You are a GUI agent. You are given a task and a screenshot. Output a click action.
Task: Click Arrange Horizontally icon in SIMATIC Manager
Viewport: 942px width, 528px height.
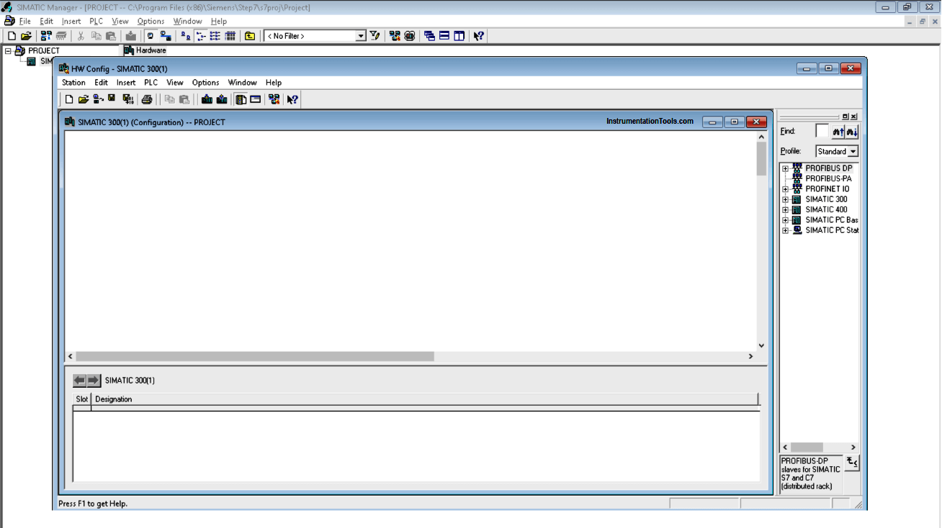click(444, 36)
